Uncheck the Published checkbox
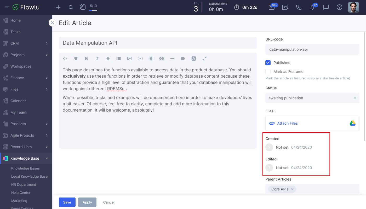The height and width of the screenshot is (209, 366). click(x=268, y=63)
